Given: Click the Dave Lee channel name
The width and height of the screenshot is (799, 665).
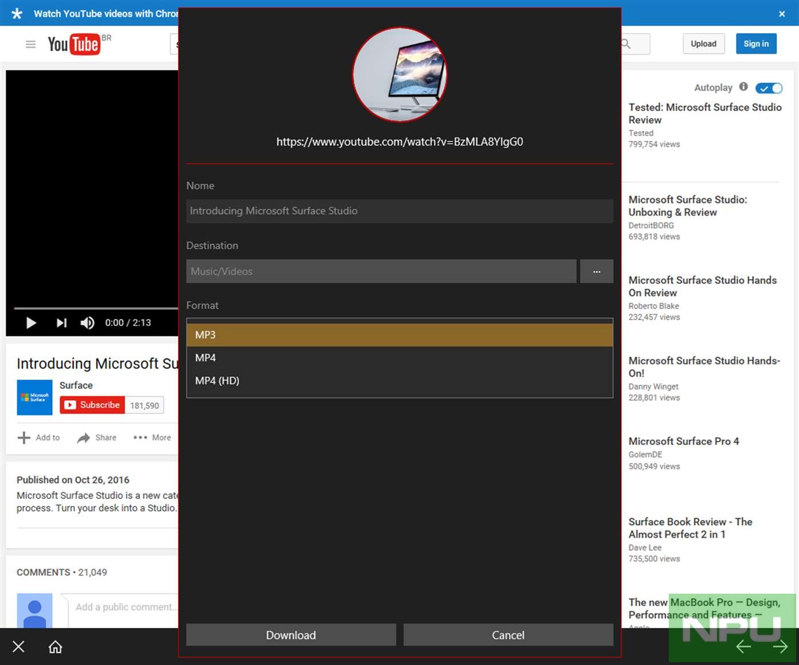Looking at the screenshot, I should [x=645, y=547].
